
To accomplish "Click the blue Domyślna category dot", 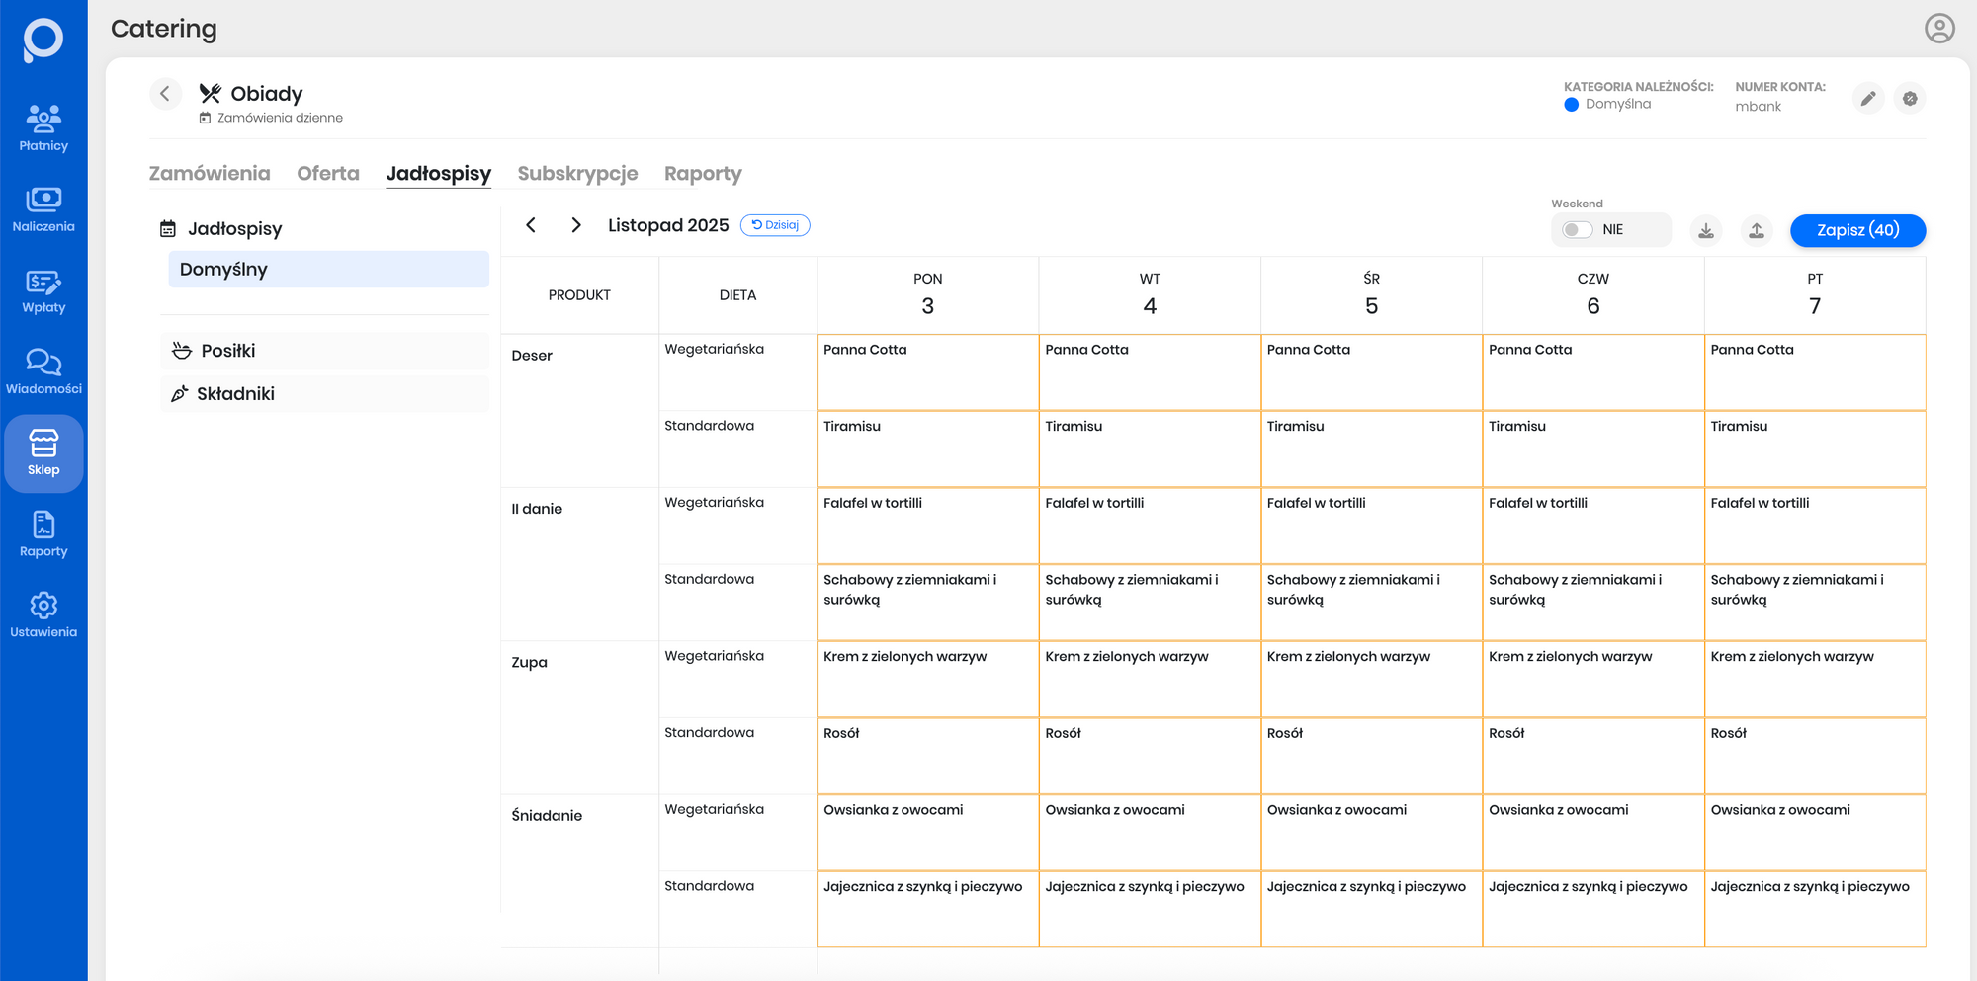I will [1571, 105].
